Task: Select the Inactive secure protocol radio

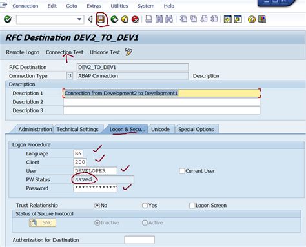Action: click(97, 222)
